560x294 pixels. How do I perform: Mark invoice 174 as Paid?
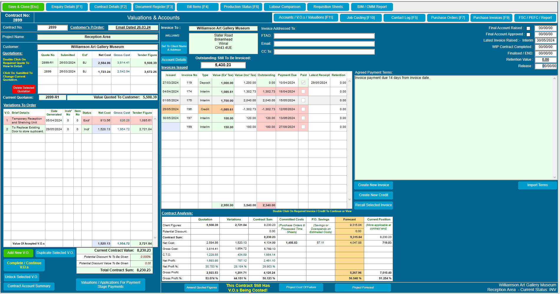pos(303,91)
